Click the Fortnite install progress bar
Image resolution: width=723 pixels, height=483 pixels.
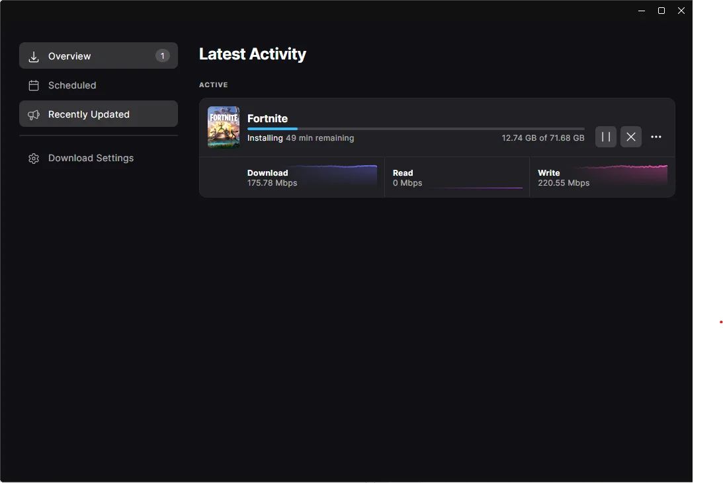click(x=416, y=129)
